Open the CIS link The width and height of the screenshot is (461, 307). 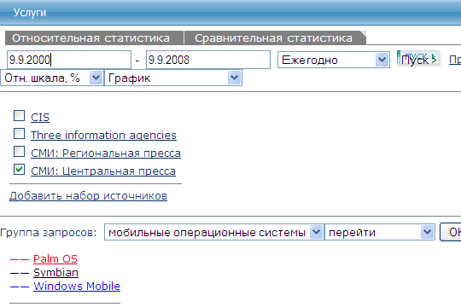pyautogui.click(x=40, y=117)
